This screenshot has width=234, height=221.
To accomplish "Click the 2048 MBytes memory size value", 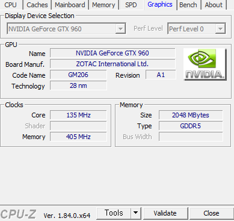I will tap(191, 115).
